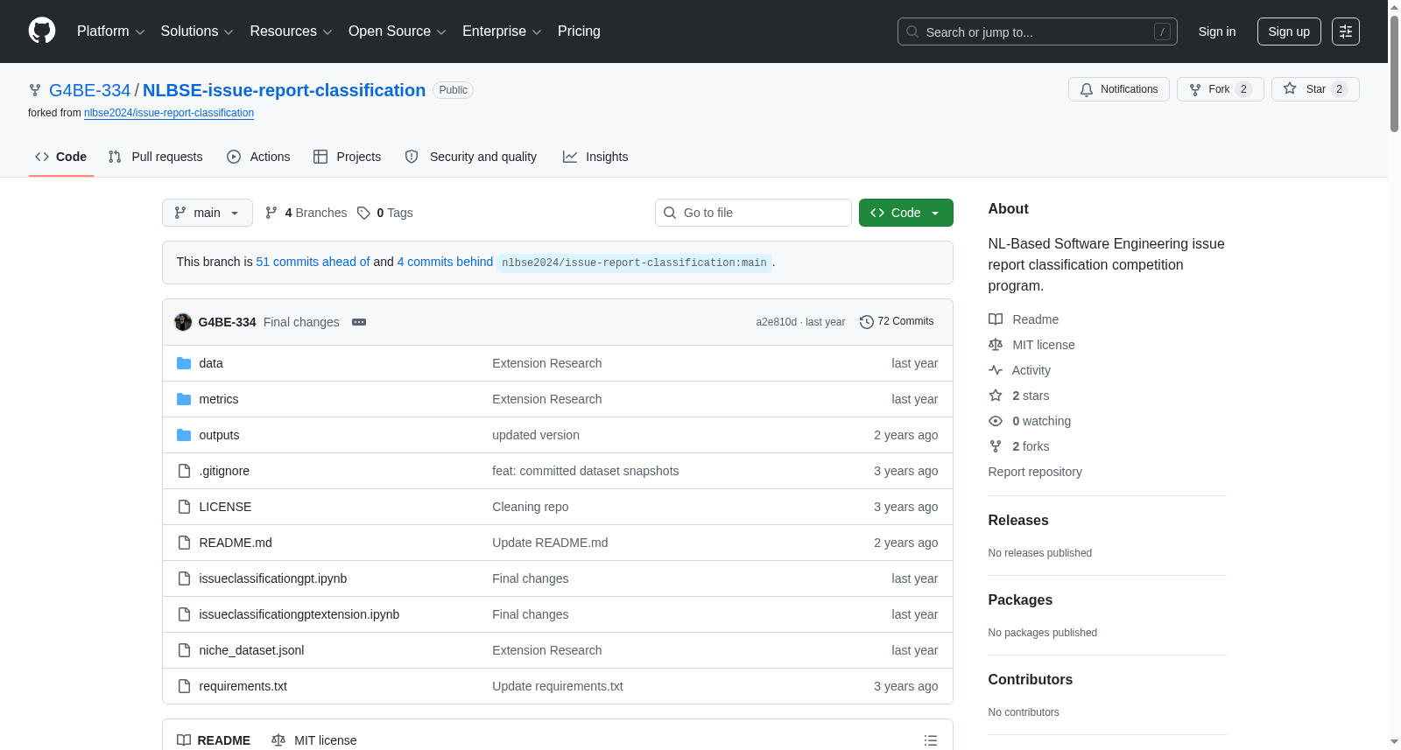Open the main branch dropdown
The image size is (1401, 750).
[x=207, y=213]
